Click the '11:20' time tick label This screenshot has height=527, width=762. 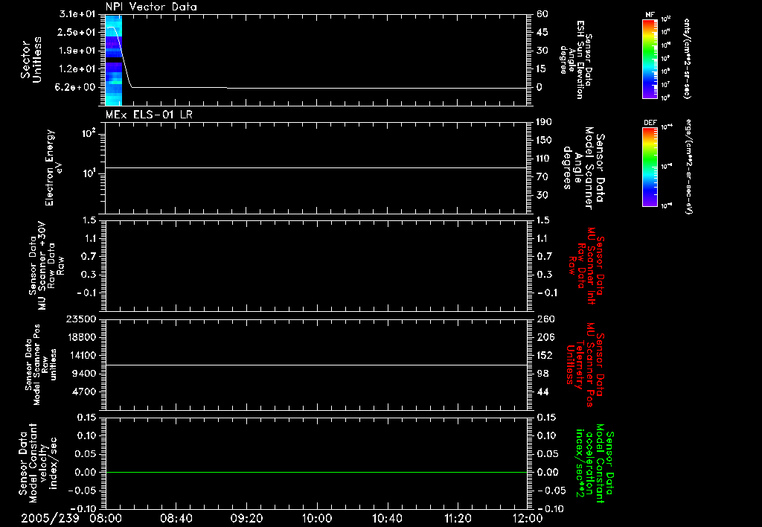pyautogui.click(x=458, y=518)
